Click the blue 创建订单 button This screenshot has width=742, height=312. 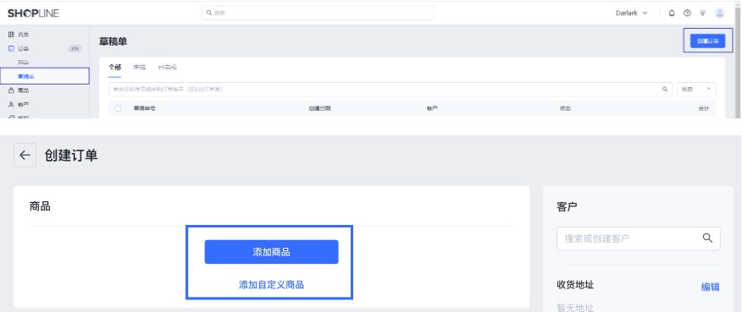[707, 41]
